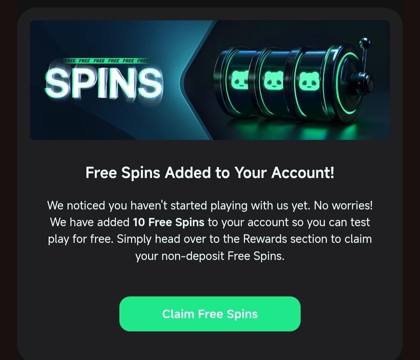Click the green FREE FREE FREE strip above SPINS
The width and height of the screenshot is (420, 360).
(x=107, y=61)
